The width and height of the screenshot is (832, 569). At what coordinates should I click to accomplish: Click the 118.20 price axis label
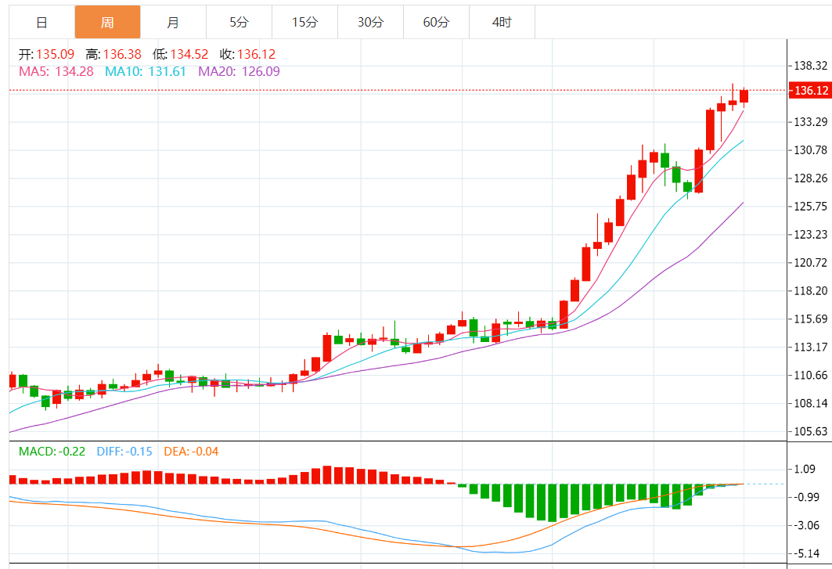coord(810,291)
